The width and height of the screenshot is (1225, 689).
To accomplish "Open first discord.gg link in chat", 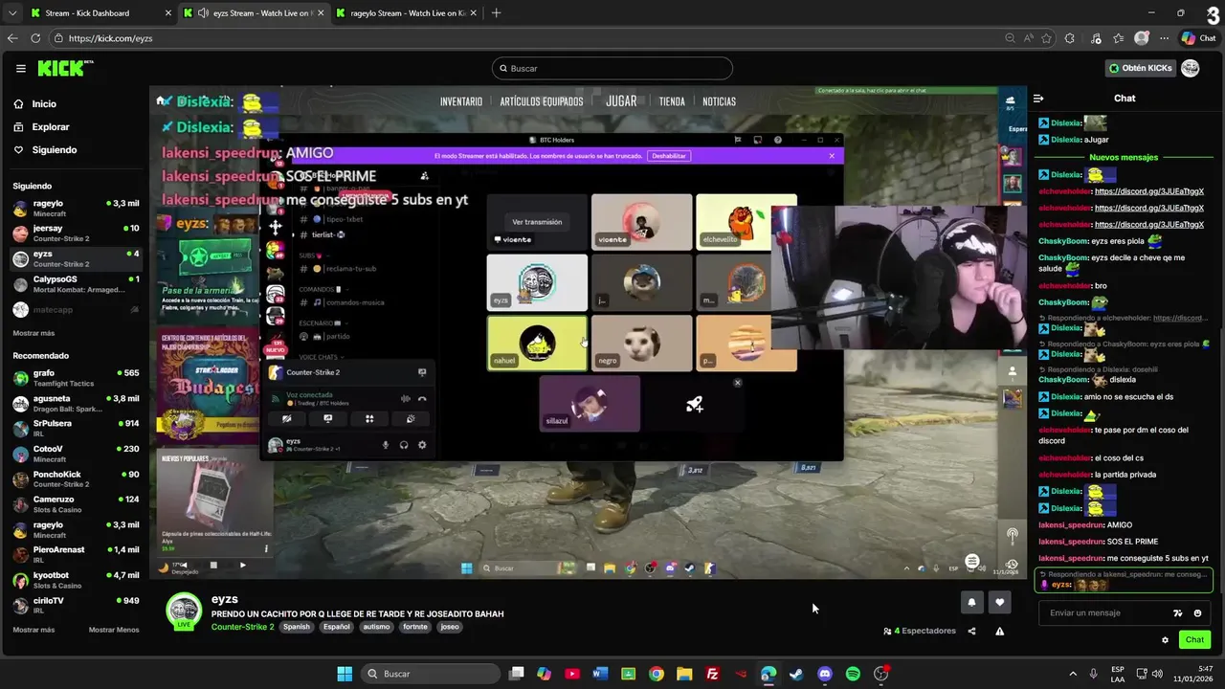I will coord(1148,191).
